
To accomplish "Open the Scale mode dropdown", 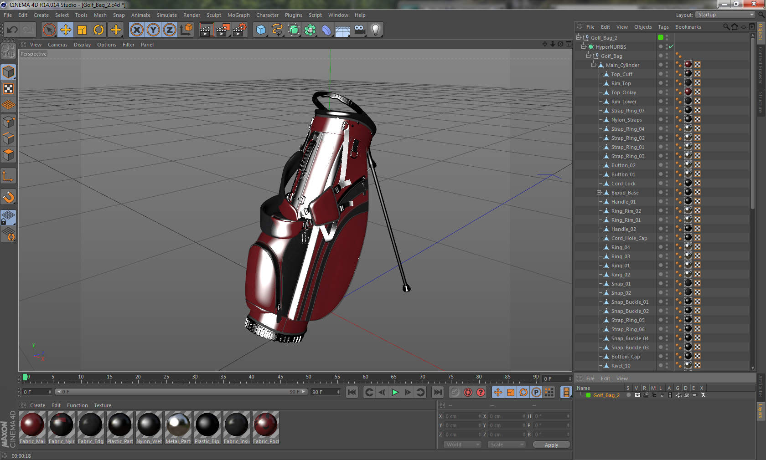I will click(x=507, y=445).
